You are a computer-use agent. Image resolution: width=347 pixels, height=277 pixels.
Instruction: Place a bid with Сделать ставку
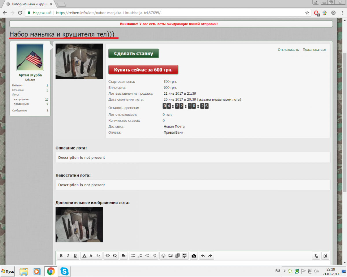pos(134,53)
